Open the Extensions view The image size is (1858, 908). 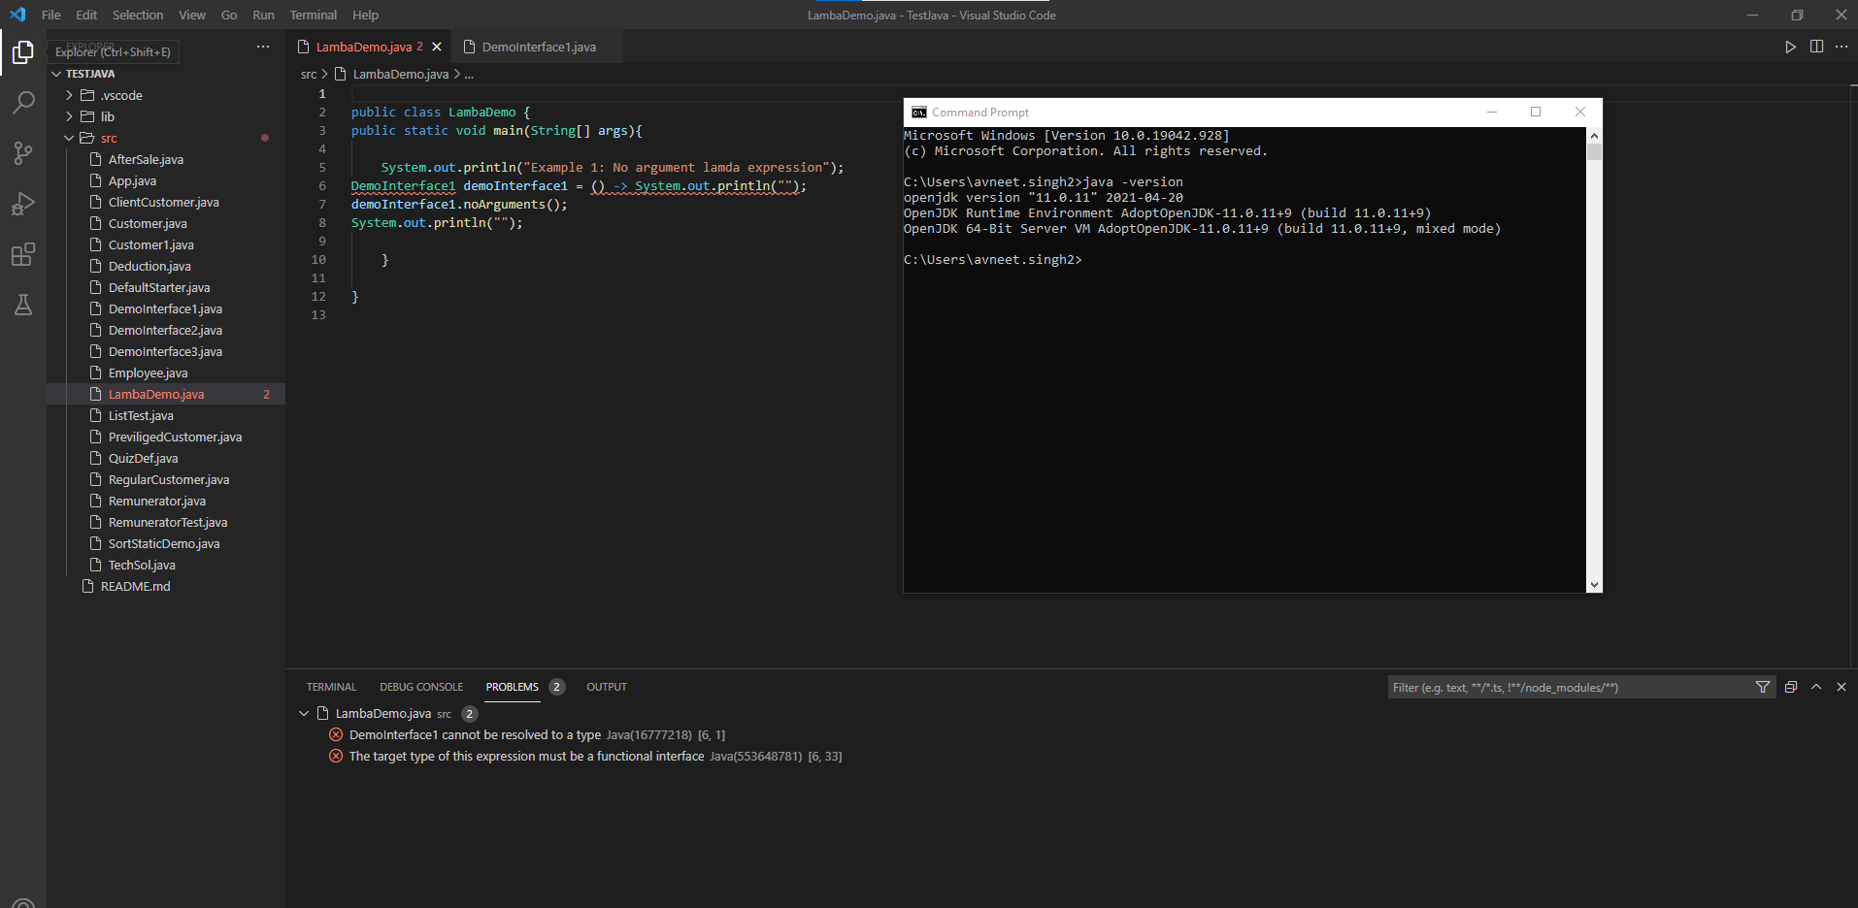23,254
